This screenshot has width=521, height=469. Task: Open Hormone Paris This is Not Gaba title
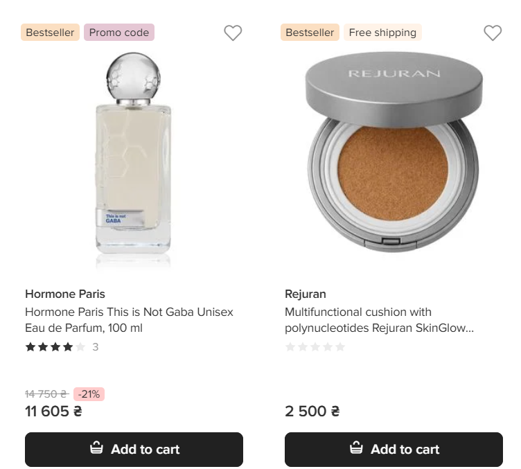[x=129, y=320]
